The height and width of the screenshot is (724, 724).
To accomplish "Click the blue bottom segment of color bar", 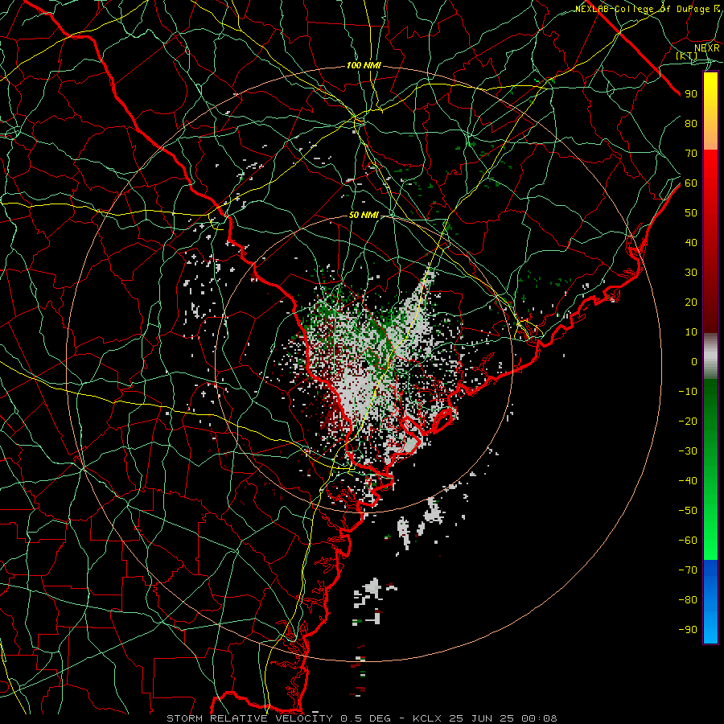I will [x=710, y=602].
